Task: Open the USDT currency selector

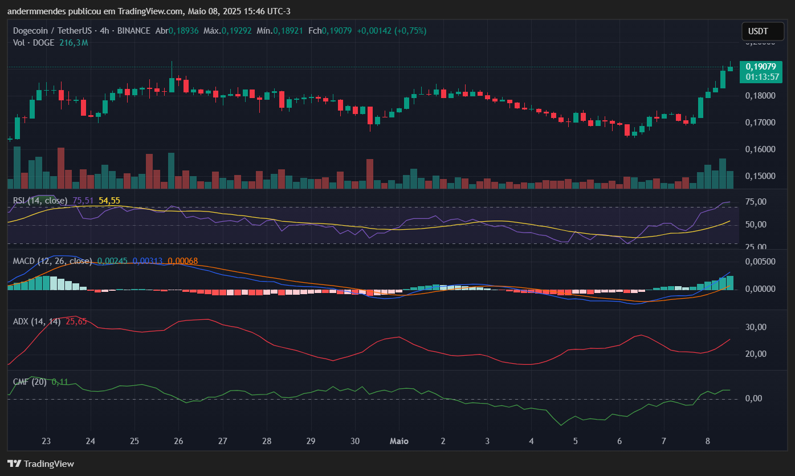Action: [x=758, y=31]
